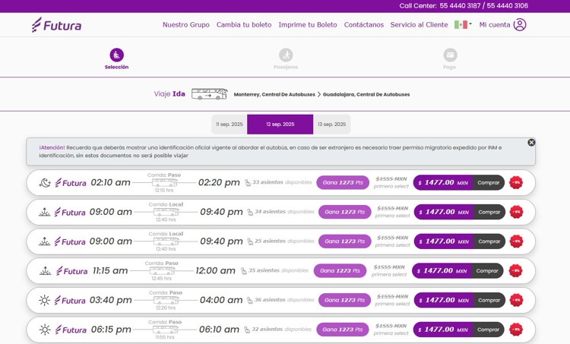Click the Viaje Ida label
Image resolution: width=570 pixels, height=344 pixels.
(169, 94)
